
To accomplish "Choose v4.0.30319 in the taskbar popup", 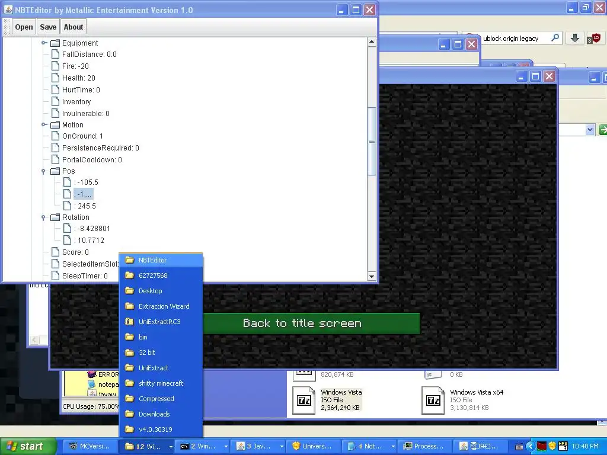I will click(x=161, y=430).
